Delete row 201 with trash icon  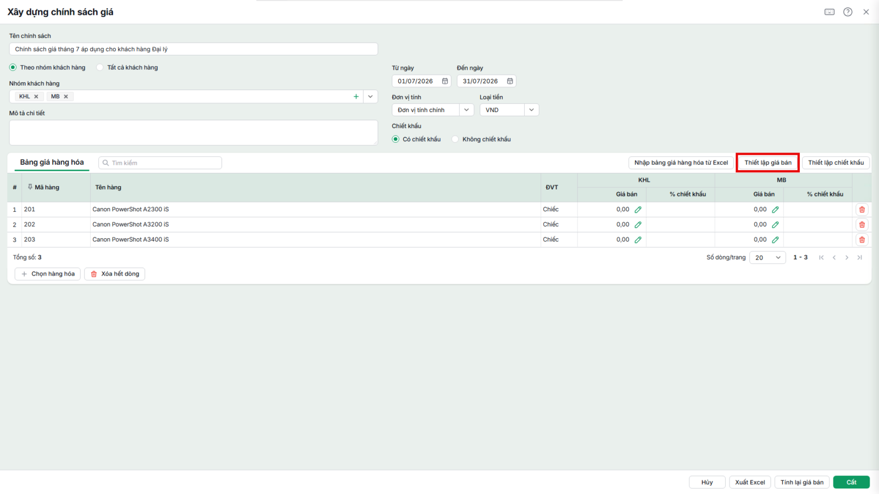(x=862, y=210)
